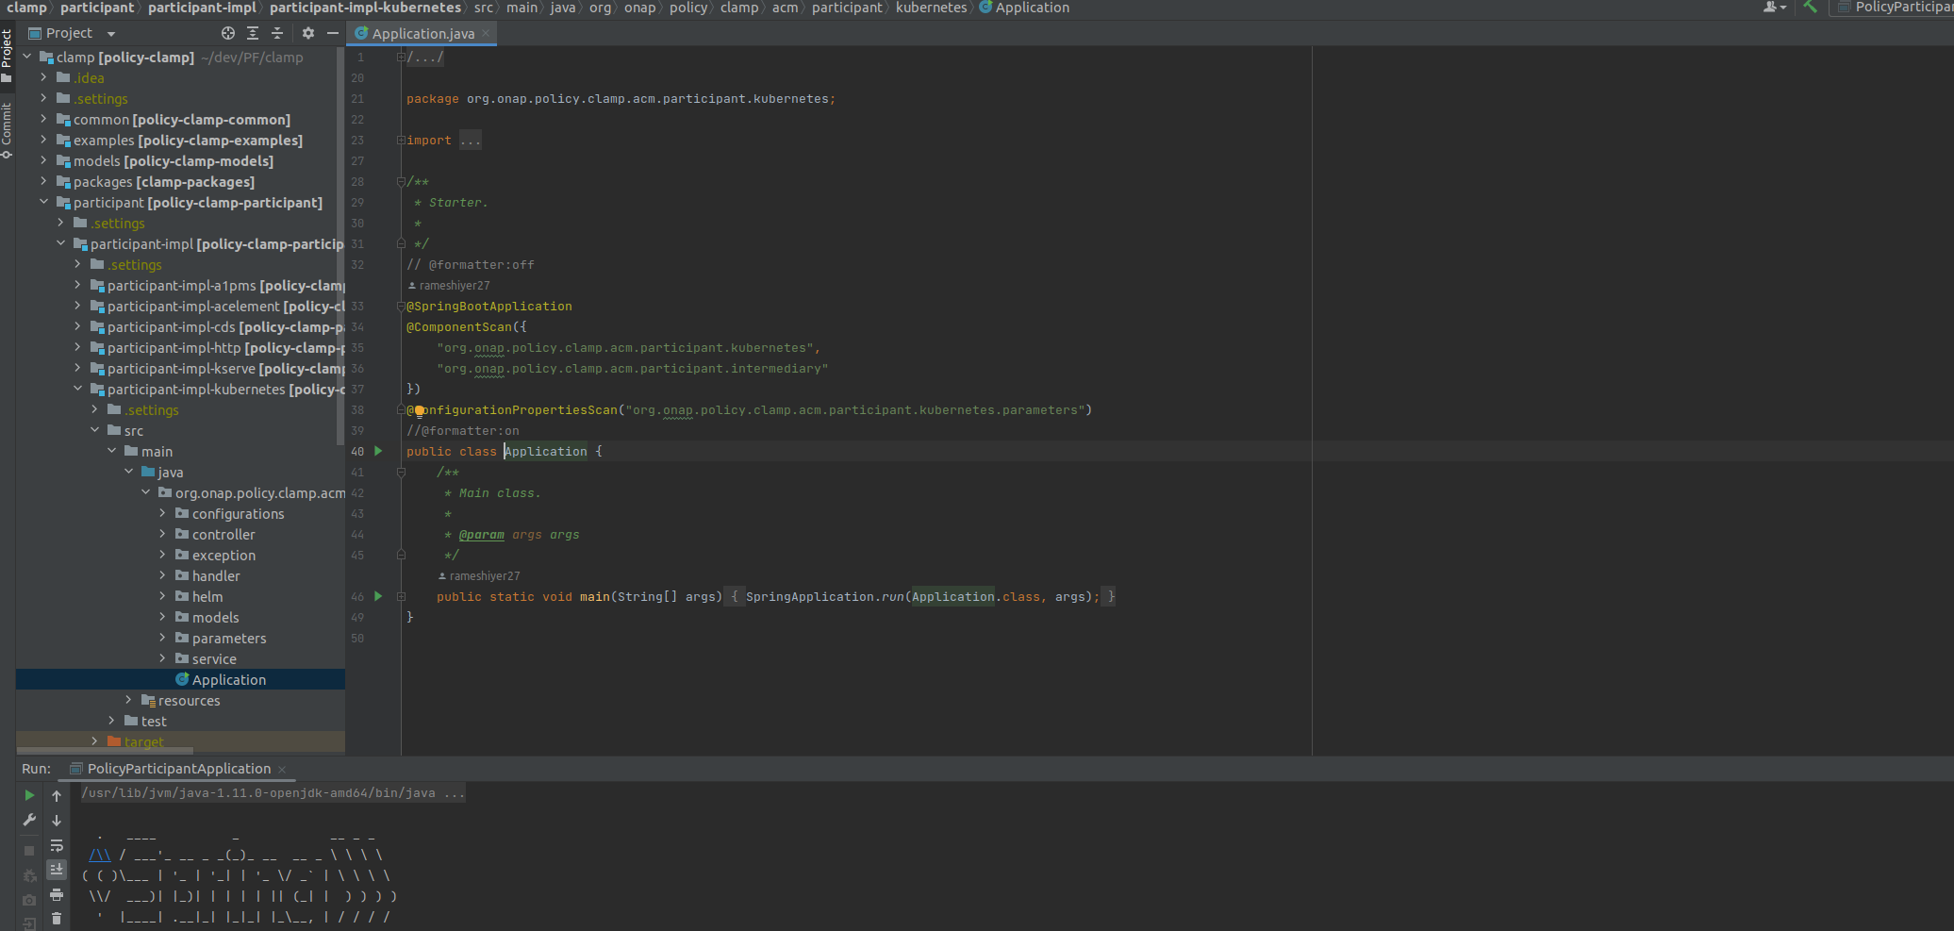Click the stop process square icon

point(29,851)
